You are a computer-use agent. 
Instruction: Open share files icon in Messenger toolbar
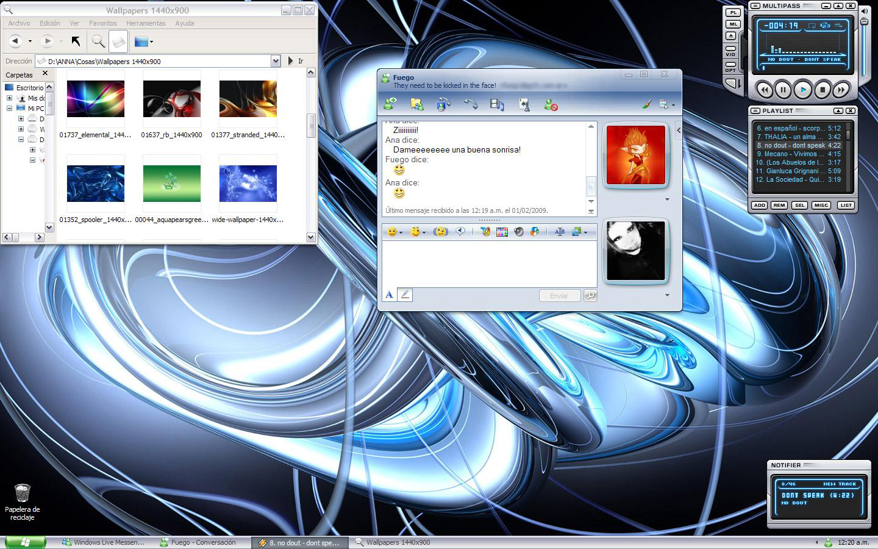(417, 104)
